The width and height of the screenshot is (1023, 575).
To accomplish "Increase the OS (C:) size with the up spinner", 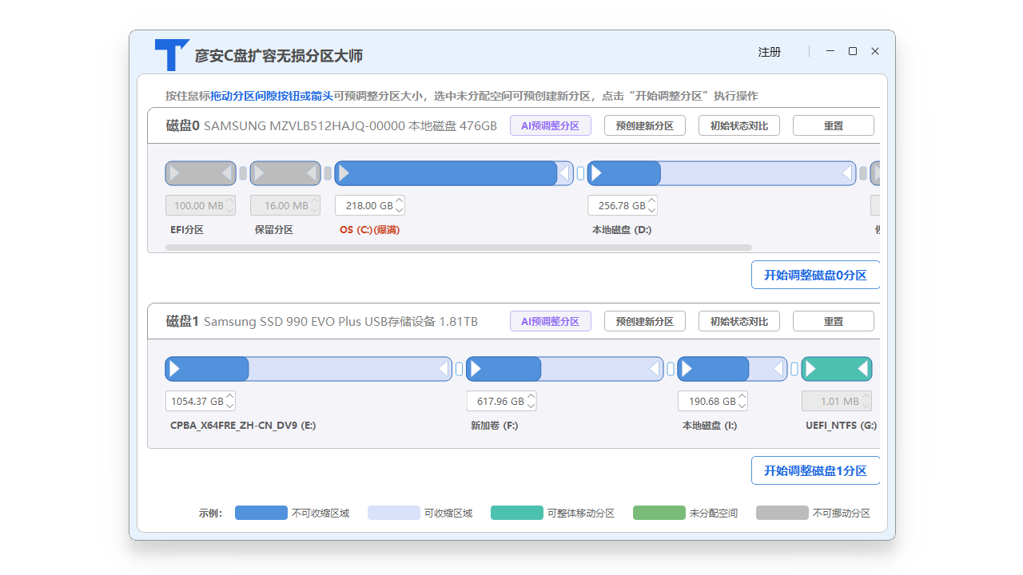I will point(400,200).
